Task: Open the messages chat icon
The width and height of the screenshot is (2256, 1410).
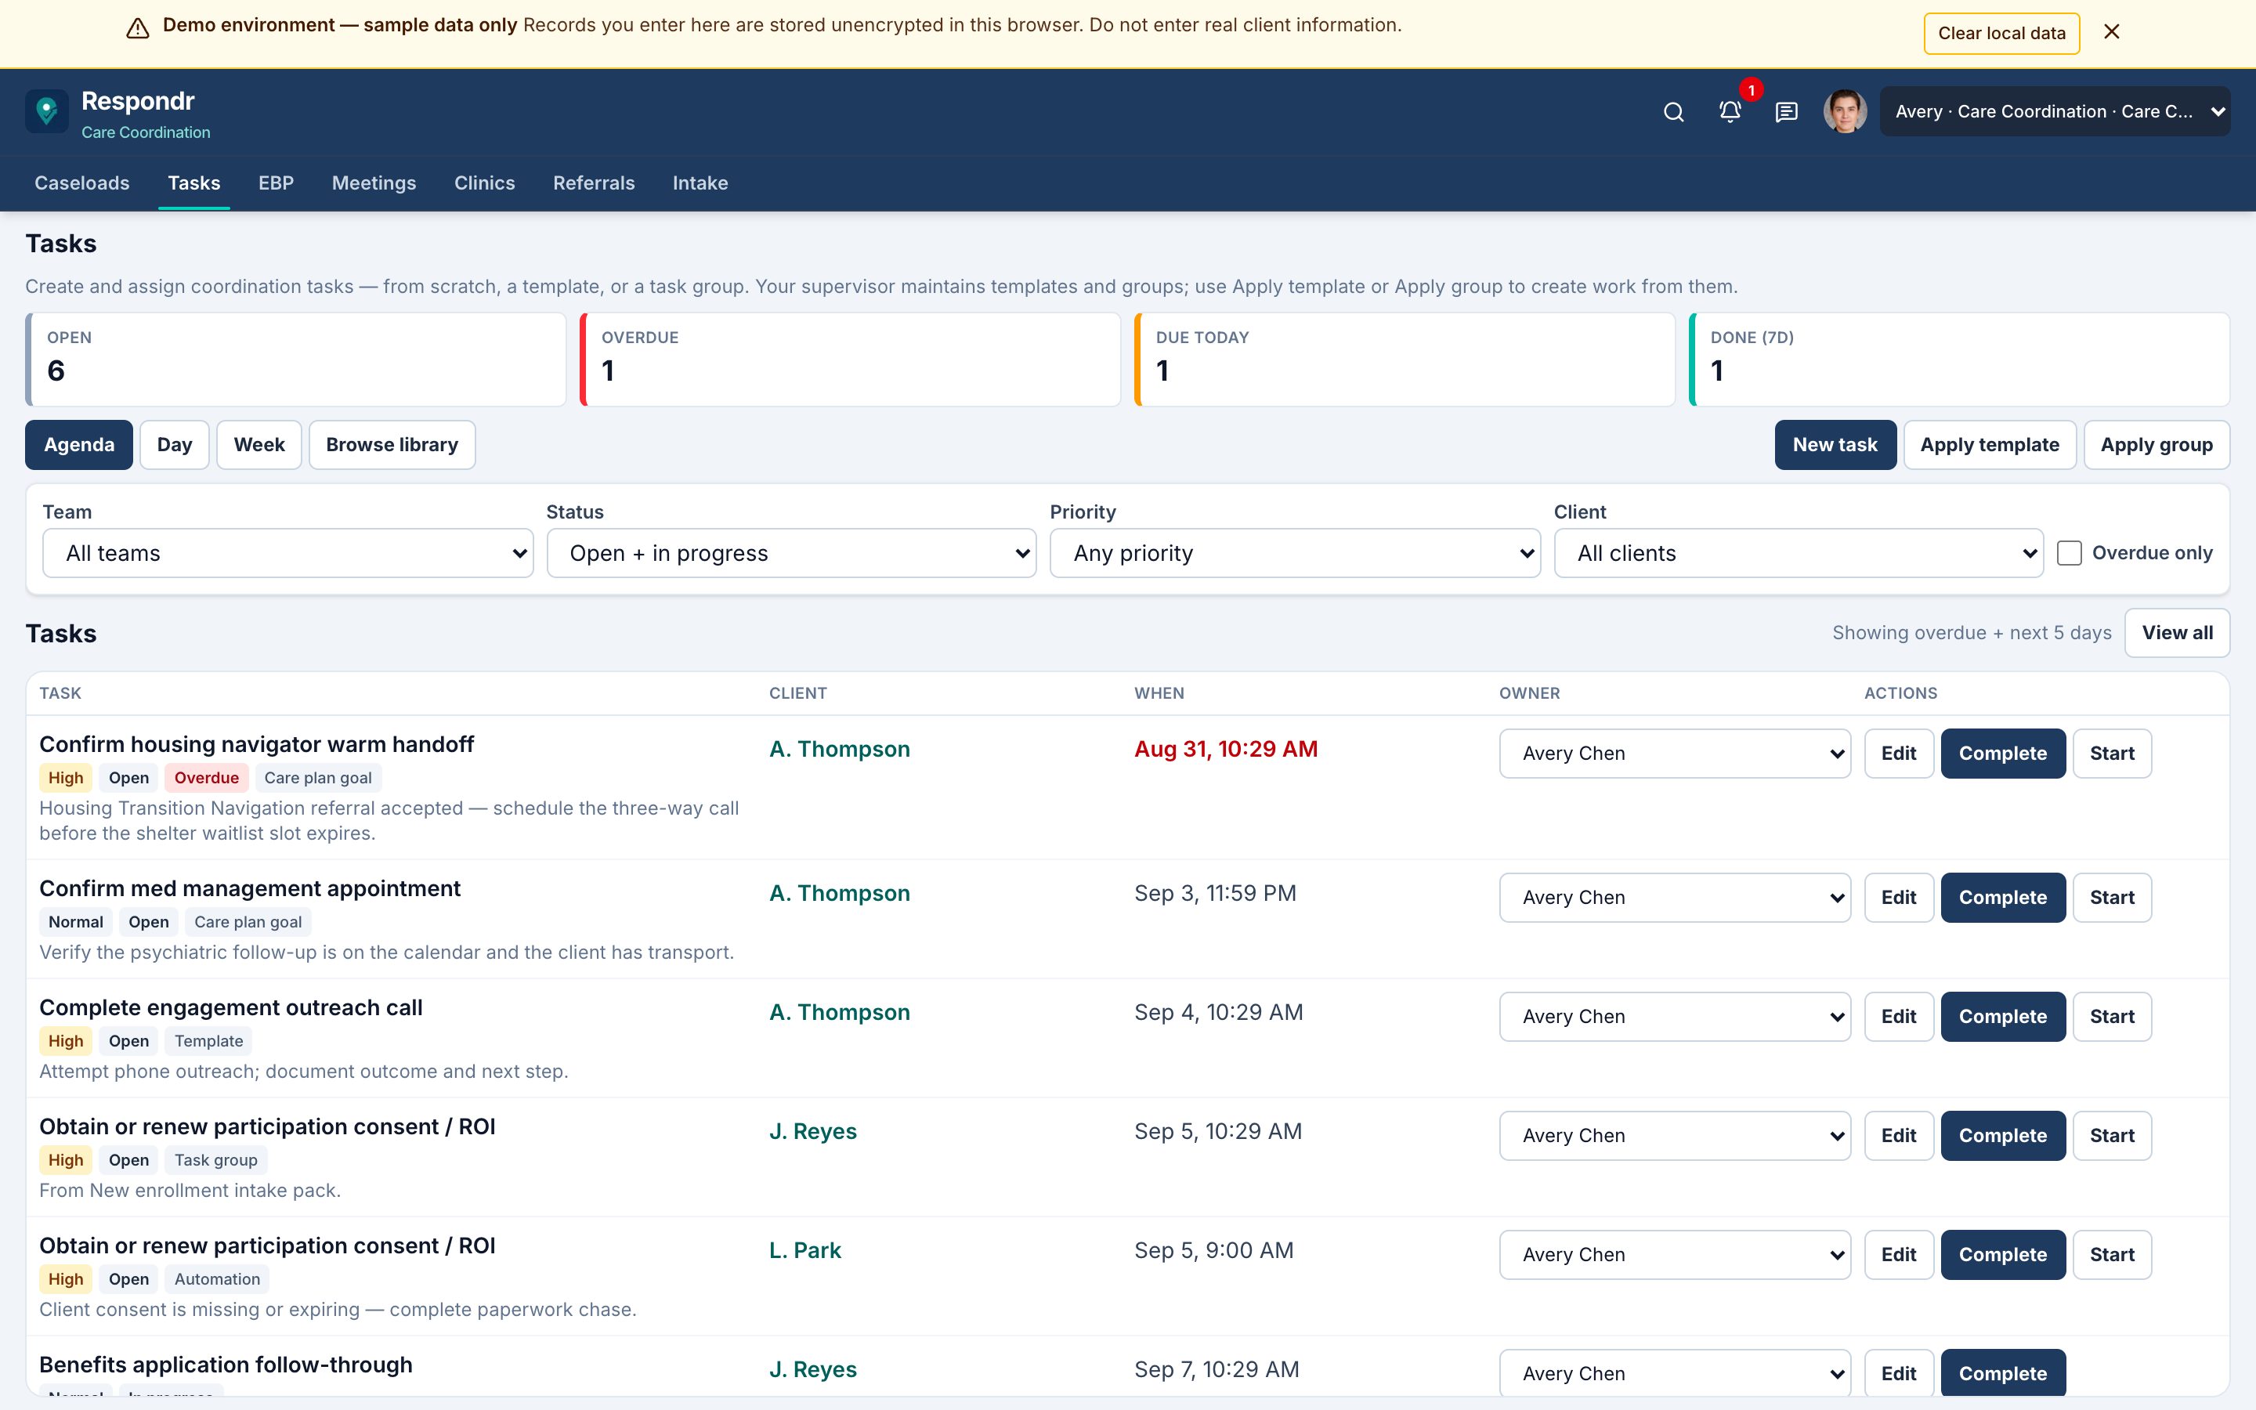Action: [x=1786, y=112]
